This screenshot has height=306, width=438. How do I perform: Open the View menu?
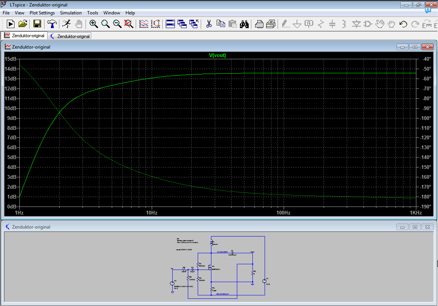[19, 13]
